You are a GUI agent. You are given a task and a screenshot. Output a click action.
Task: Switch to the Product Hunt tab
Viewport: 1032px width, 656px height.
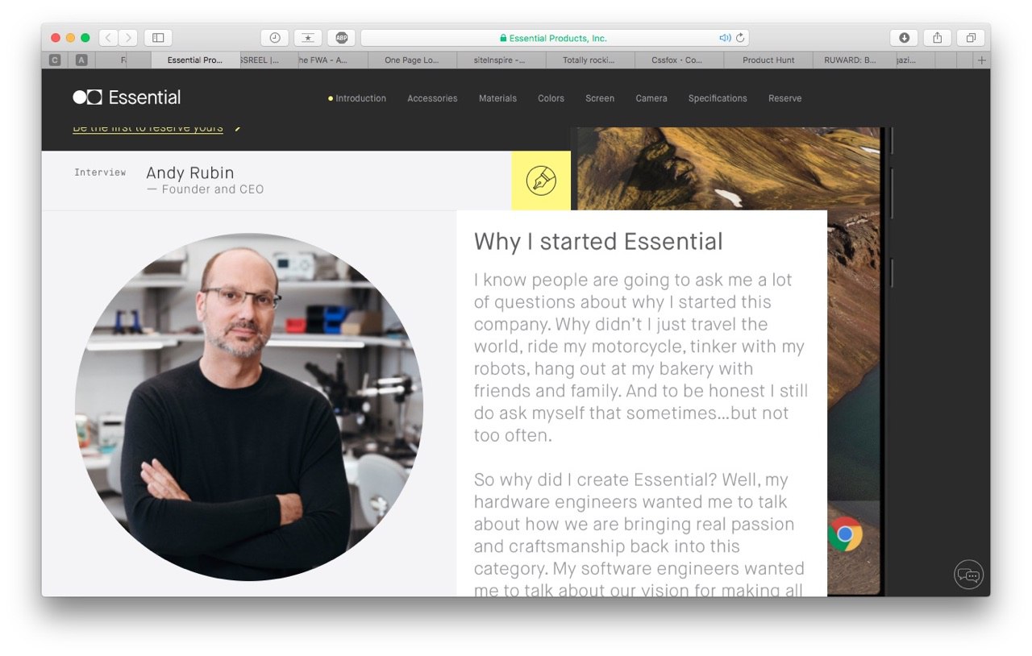coord(768,60)
